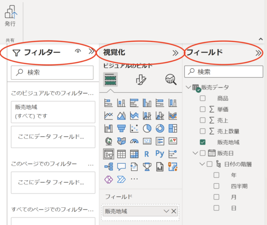
Task: Check the 商品 field checkbox
Action: coord(202,98)
